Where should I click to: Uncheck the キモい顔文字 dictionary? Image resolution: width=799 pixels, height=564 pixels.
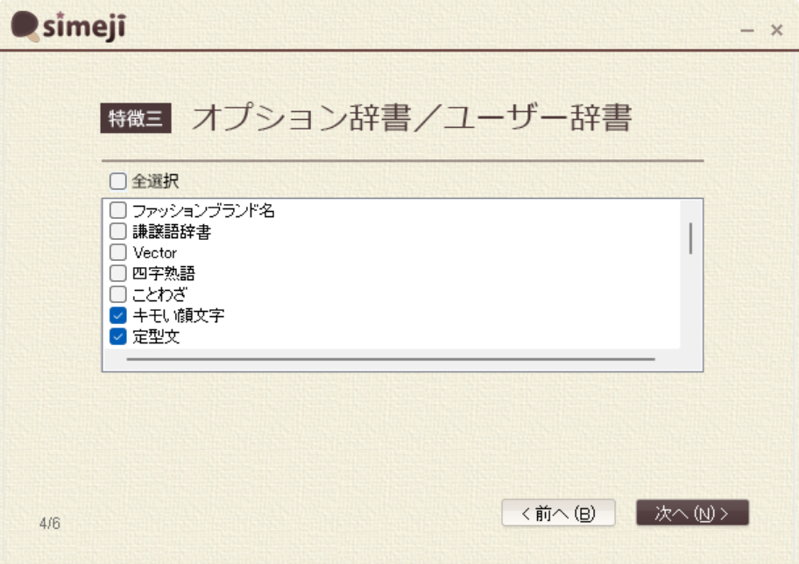(117, 315)
